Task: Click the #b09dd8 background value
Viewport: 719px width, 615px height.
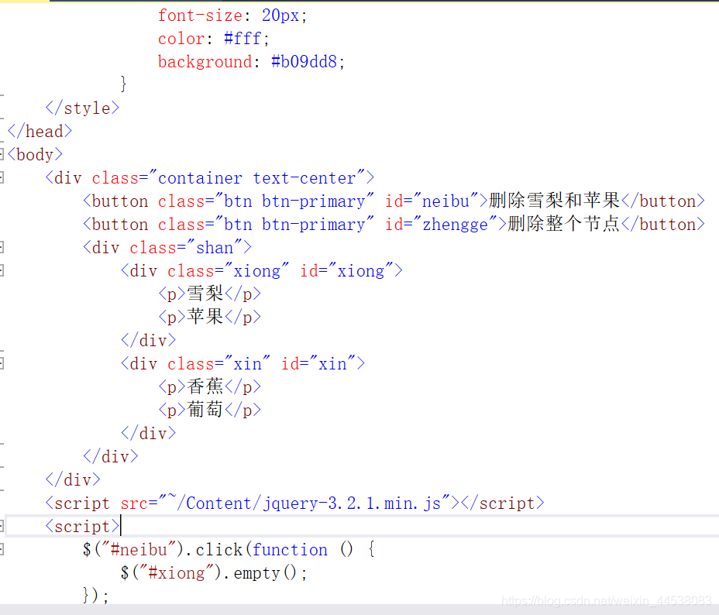Action: point(304,62)
